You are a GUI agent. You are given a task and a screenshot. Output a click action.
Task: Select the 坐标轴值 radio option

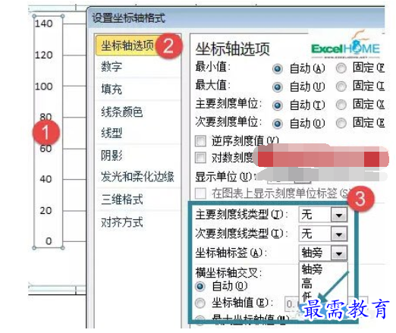pyautogui.click(x=200, y=303)
